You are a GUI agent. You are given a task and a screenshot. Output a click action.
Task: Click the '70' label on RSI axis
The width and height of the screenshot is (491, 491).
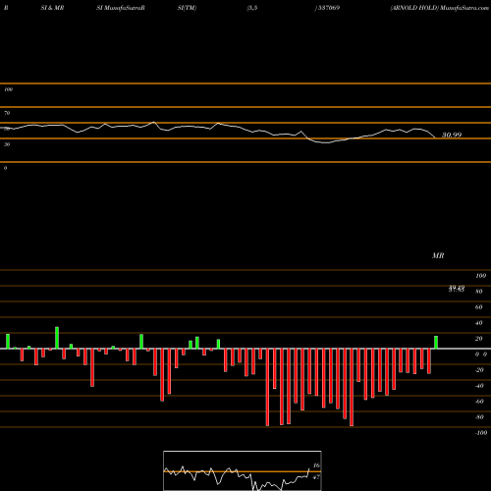(7, 113)
